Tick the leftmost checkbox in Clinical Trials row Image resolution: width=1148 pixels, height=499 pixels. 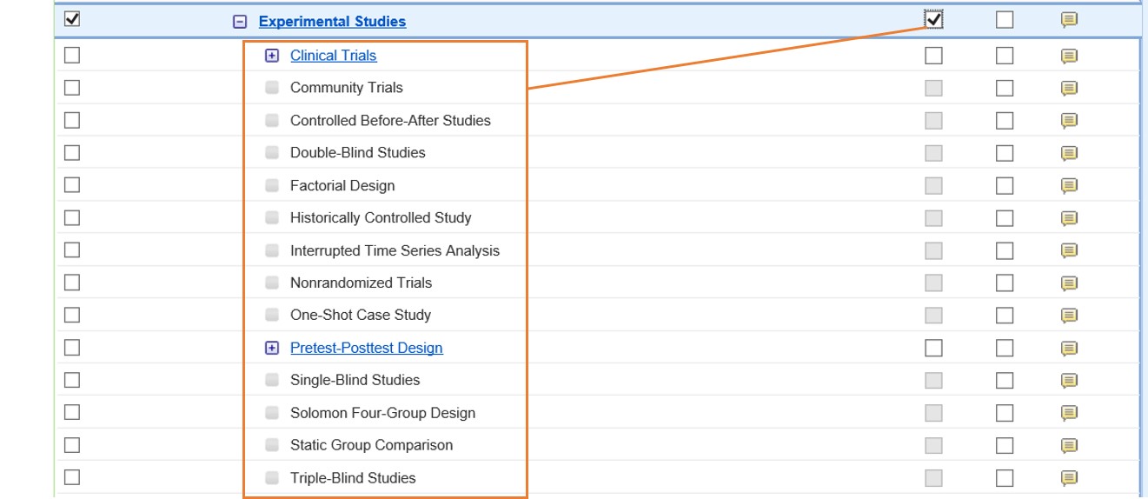[x=72, y=56]
